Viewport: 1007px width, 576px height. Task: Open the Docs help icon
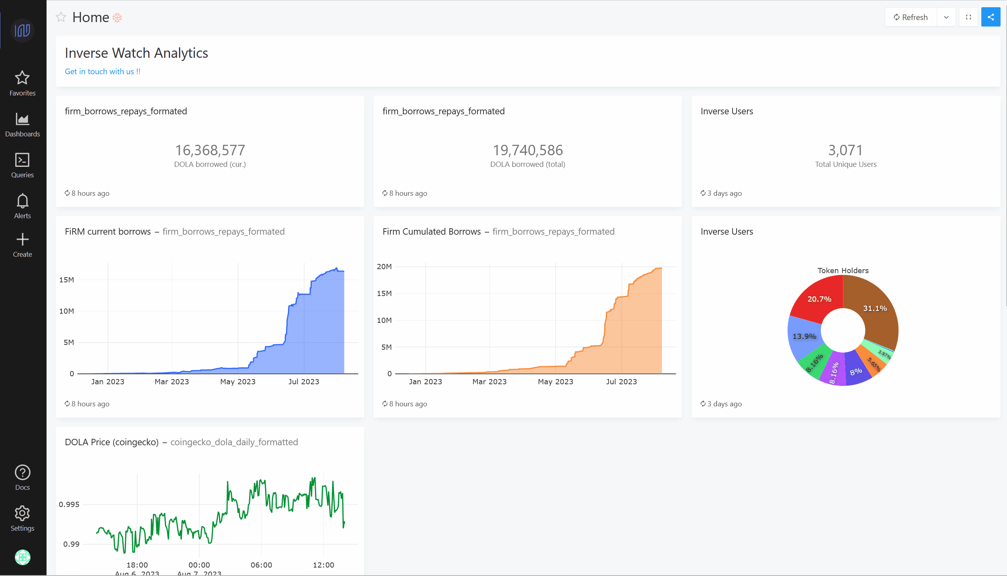(x=22, y=477)
